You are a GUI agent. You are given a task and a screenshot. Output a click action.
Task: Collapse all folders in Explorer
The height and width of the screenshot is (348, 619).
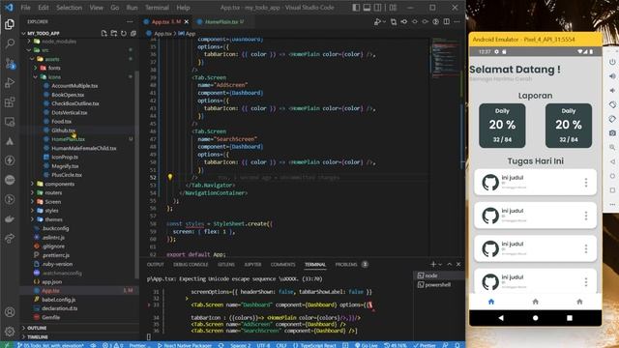(133, 34)
